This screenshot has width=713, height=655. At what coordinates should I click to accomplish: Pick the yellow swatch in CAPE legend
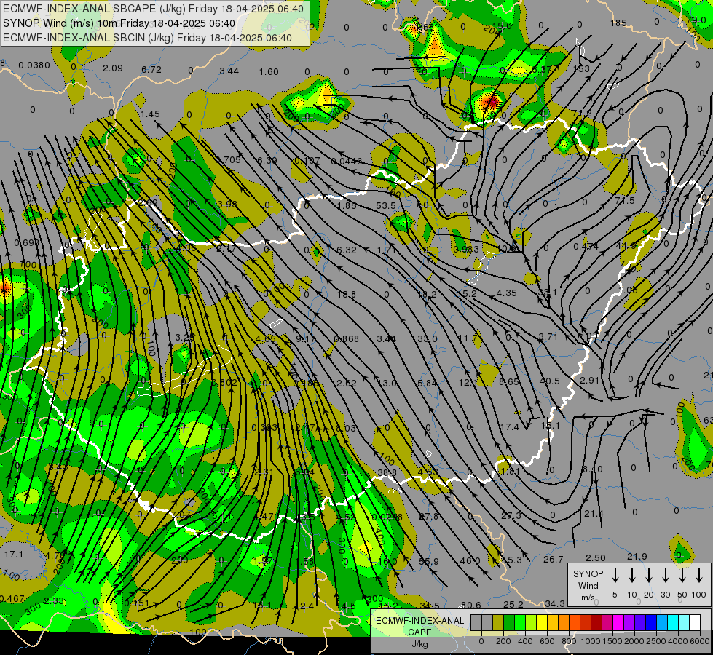click(x=542, y=622)
